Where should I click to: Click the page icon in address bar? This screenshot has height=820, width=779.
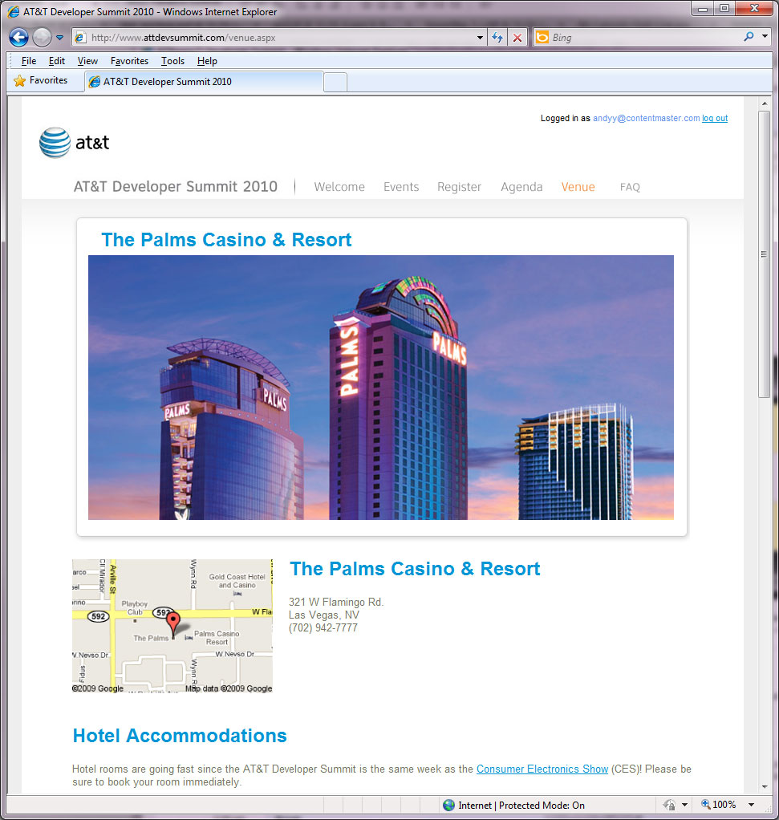80,38
